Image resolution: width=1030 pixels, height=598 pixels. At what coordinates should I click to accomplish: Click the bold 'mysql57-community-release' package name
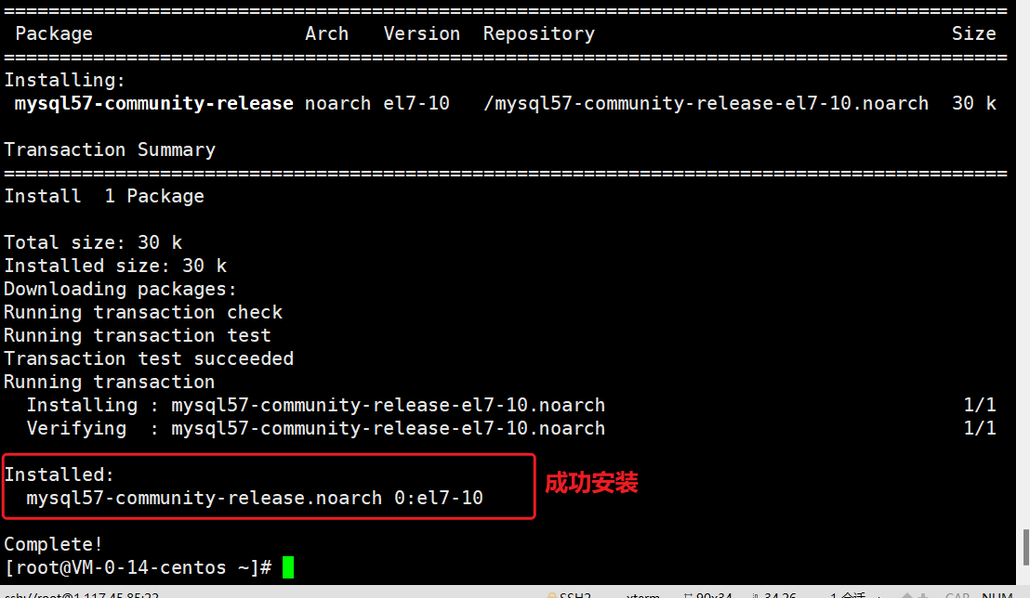point(153,104)
